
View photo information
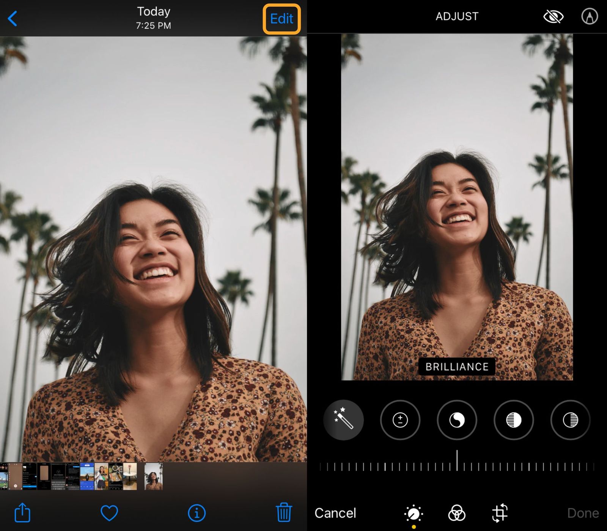pos(196,512)
